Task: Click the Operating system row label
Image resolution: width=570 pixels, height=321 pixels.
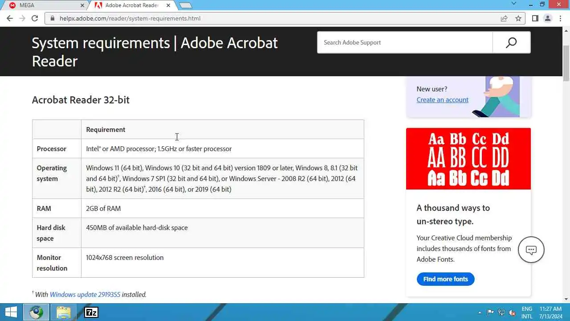Action: point(52,173)
